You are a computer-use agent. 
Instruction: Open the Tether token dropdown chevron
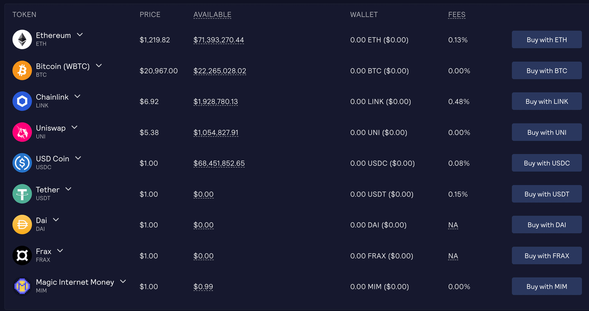tap(68, 189)
